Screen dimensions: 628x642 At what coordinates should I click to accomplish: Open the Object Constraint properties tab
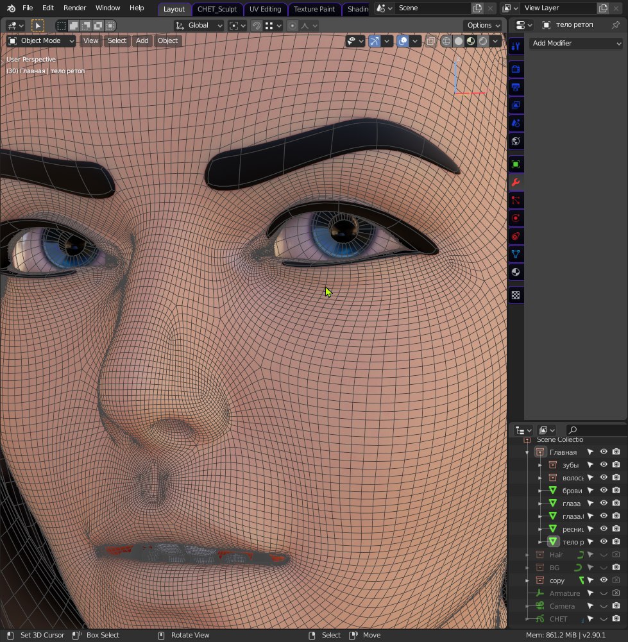coord(516,236)
